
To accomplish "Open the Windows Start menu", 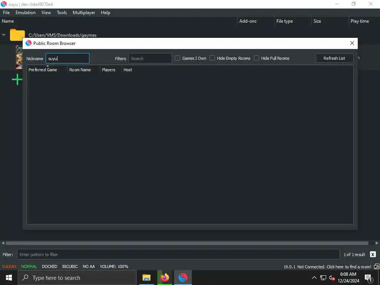I will [9, 278].
